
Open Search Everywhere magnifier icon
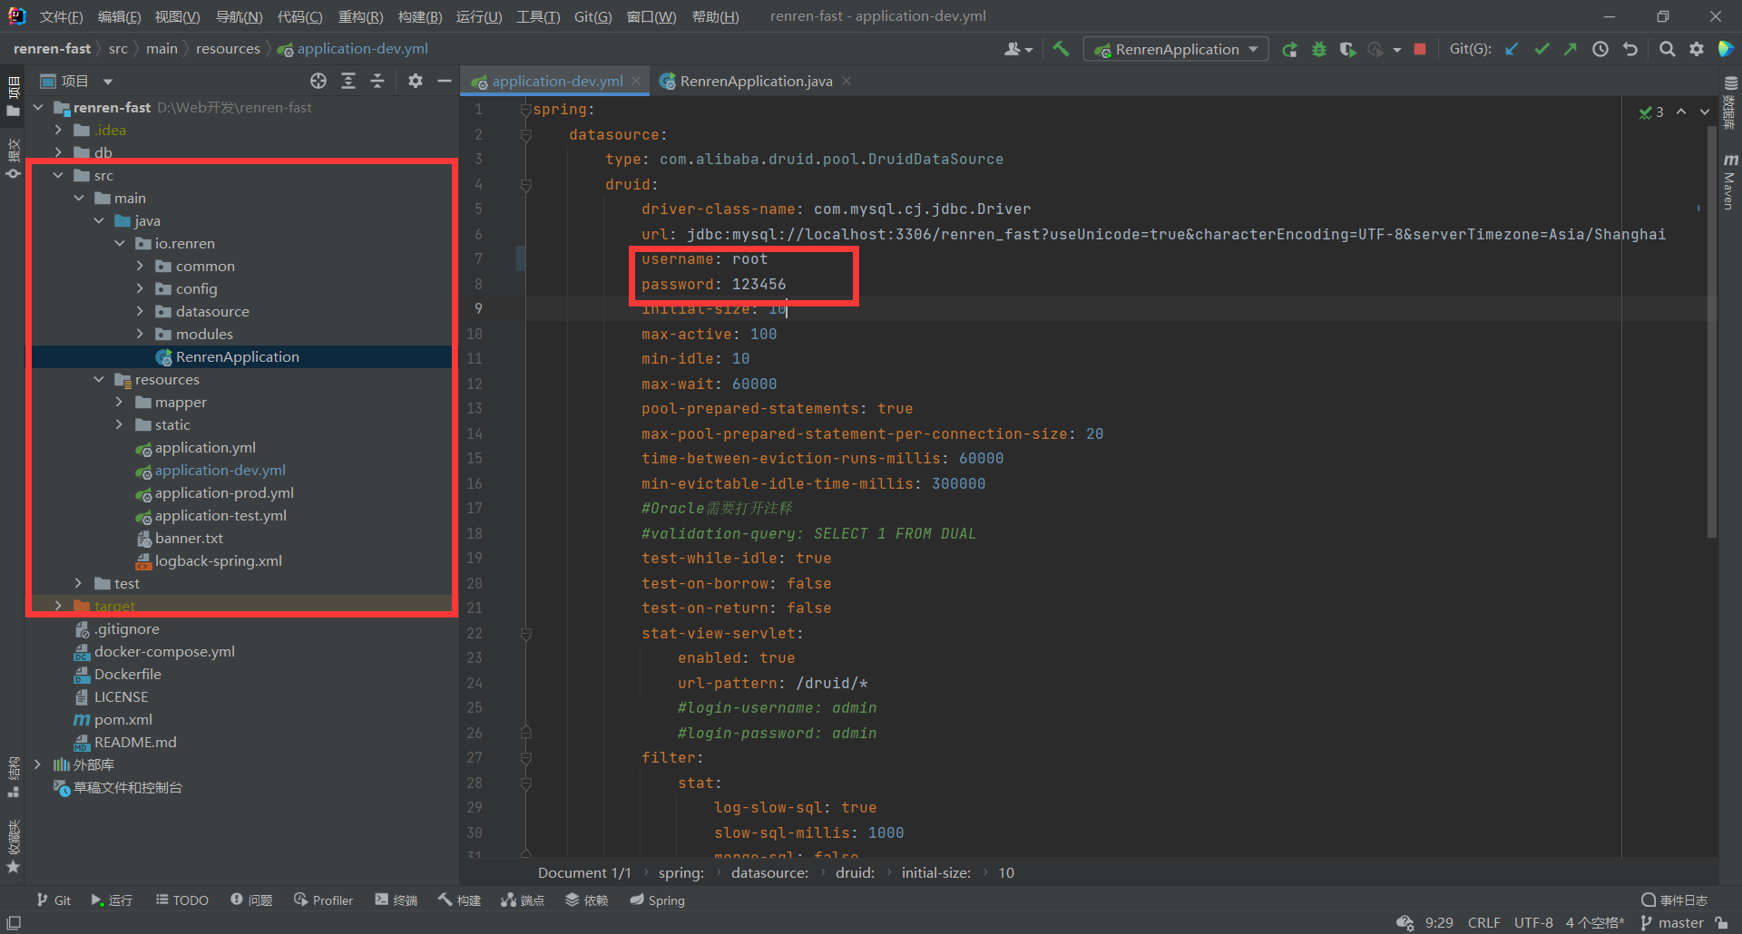(1667, 49)
